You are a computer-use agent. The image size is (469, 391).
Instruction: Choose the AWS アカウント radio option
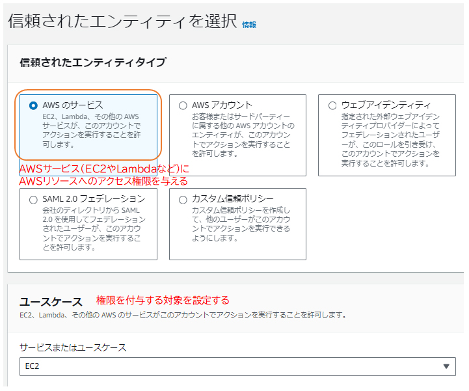[183, 105]
